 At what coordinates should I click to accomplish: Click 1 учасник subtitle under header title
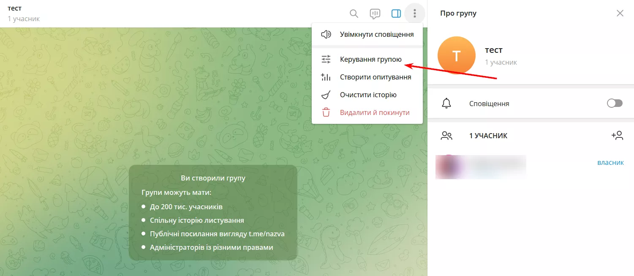[x=24, y=19]
